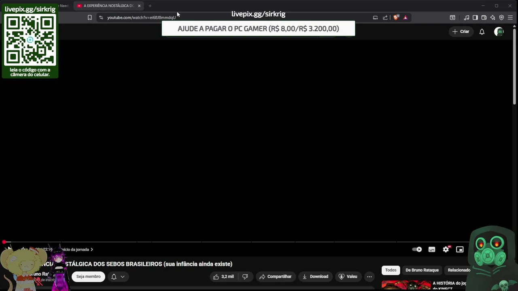518x291 pixels.
Task: Open the YouTube account avatar menu
Action: pyautogui.click(x=499, y=32)
